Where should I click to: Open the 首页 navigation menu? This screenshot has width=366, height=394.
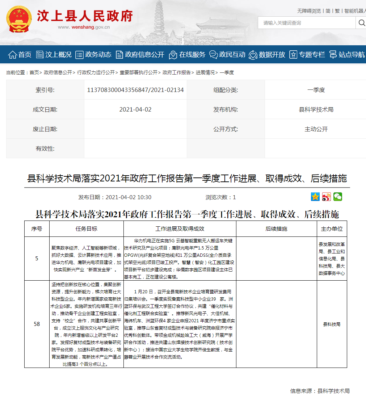[25, 55]
